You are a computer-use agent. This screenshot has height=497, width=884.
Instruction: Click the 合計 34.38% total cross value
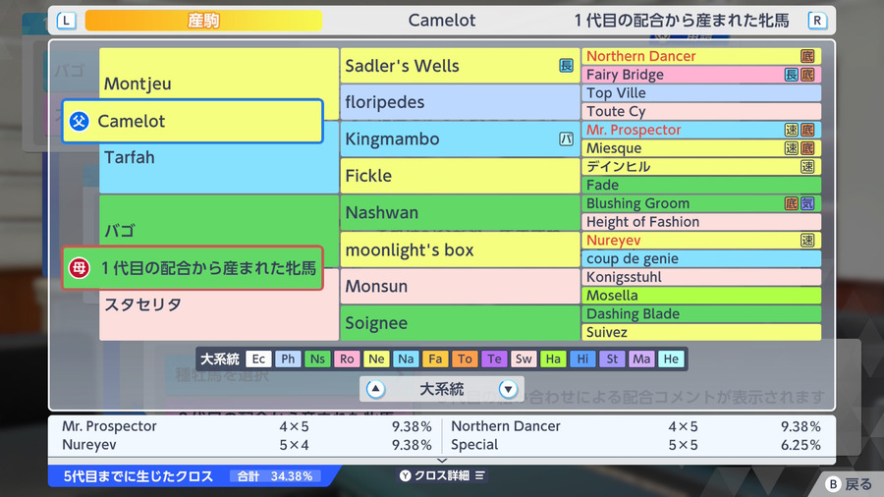pos(275,476)
